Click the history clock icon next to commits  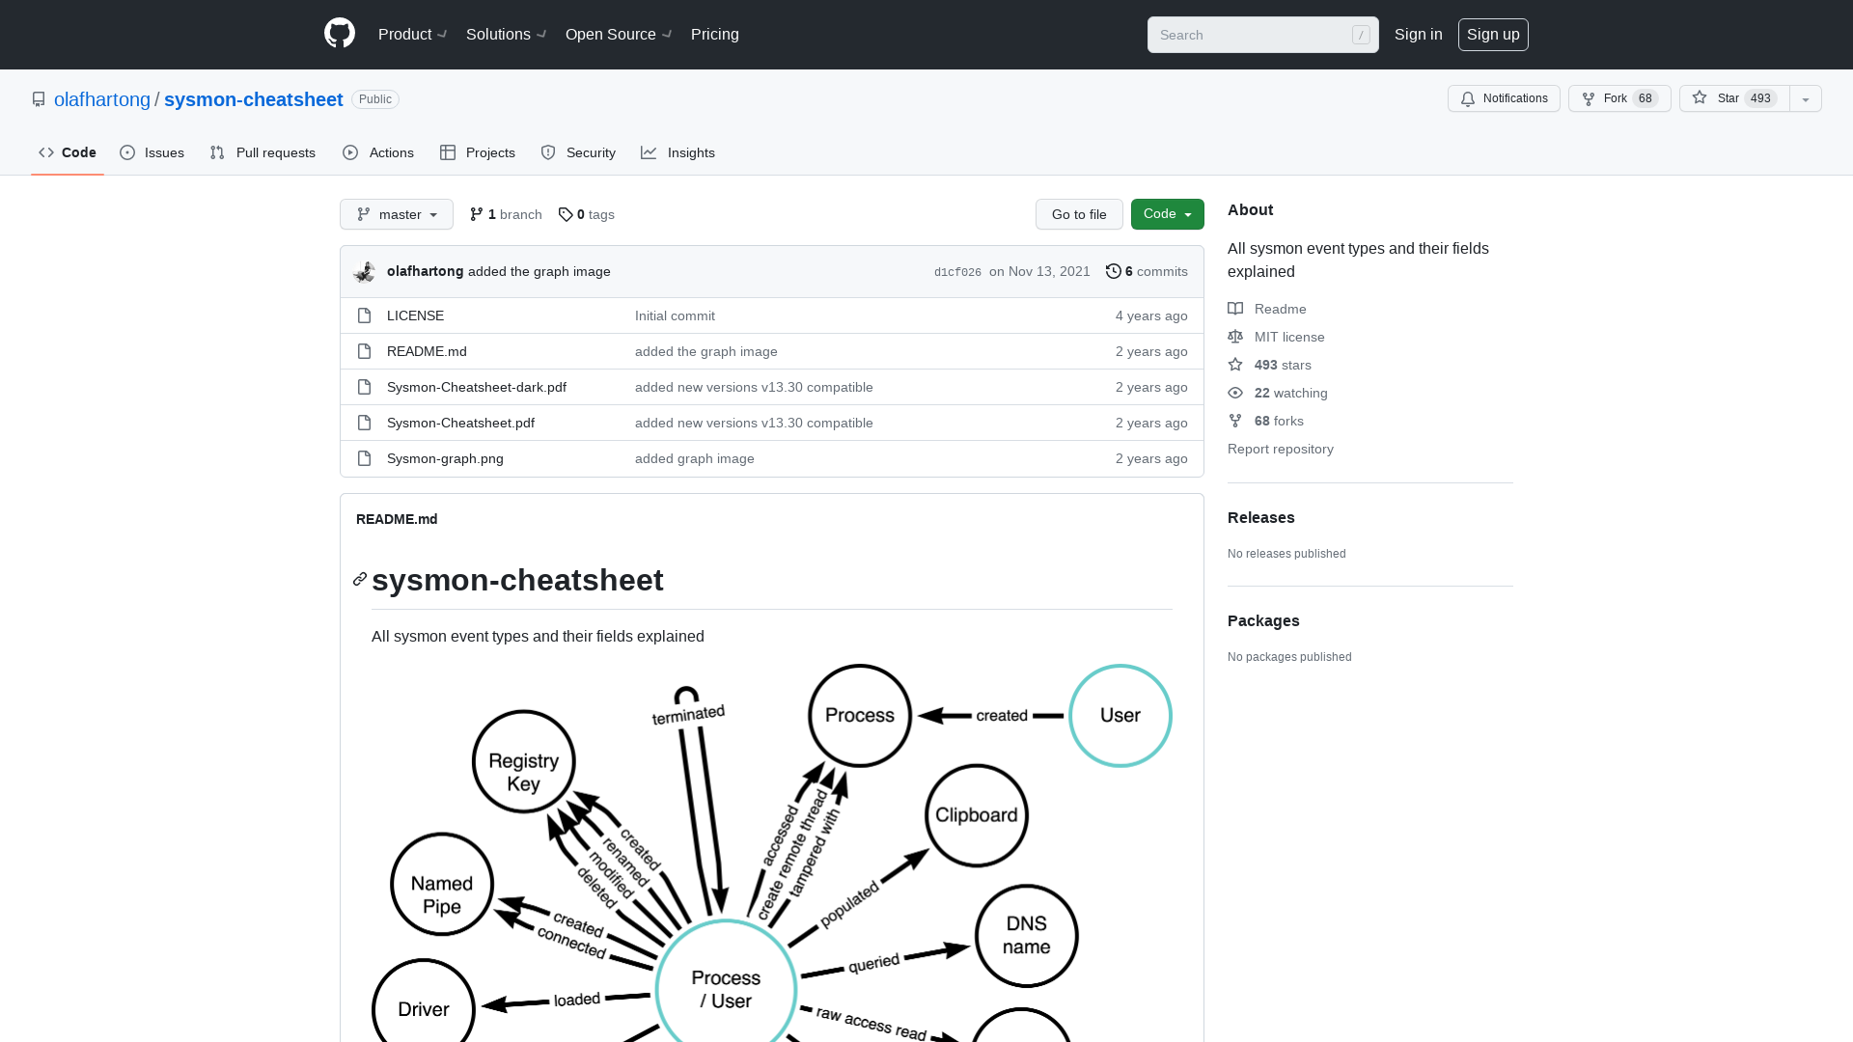click(1114, 271)
